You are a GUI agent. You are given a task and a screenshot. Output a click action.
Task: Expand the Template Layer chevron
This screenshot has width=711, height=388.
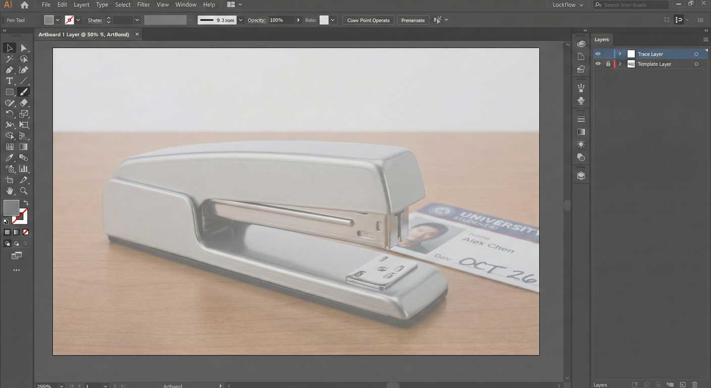tap(620, 64)
